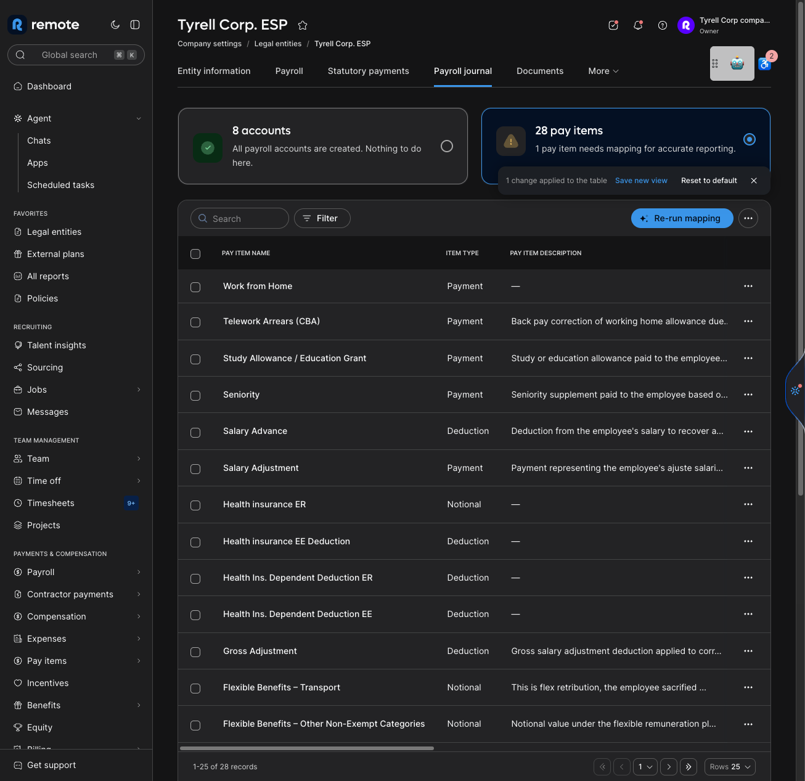Open table options three-dot menu
The height and width of the screenshot is (781, 805).
coord(748,218)
